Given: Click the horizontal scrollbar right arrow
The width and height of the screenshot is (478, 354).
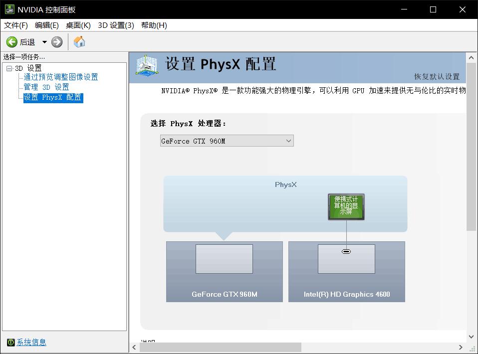Looking at the screenshot, I should click(462, 347).
